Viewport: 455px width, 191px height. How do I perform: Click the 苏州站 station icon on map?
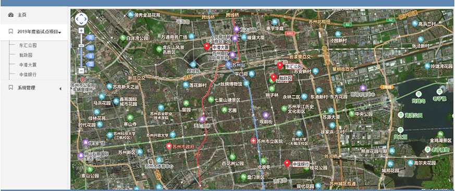tap(229, 65)
